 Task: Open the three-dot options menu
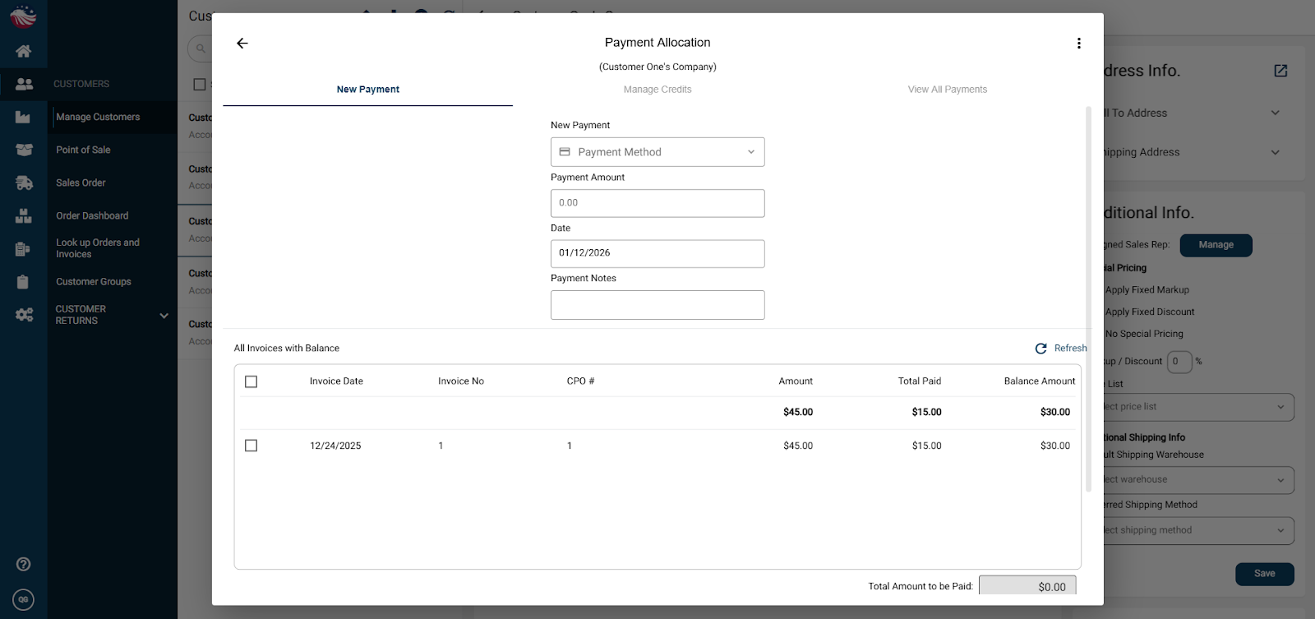click(x=1078, y=44)
